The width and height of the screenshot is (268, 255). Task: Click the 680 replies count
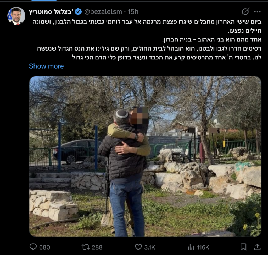tap(44, 247)
